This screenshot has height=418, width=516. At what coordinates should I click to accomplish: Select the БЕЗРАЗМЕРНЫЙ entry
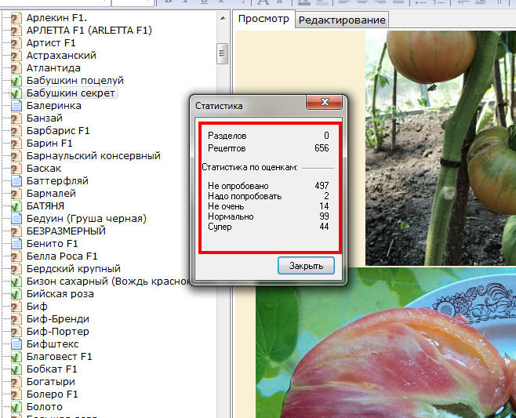pos(66,231)
